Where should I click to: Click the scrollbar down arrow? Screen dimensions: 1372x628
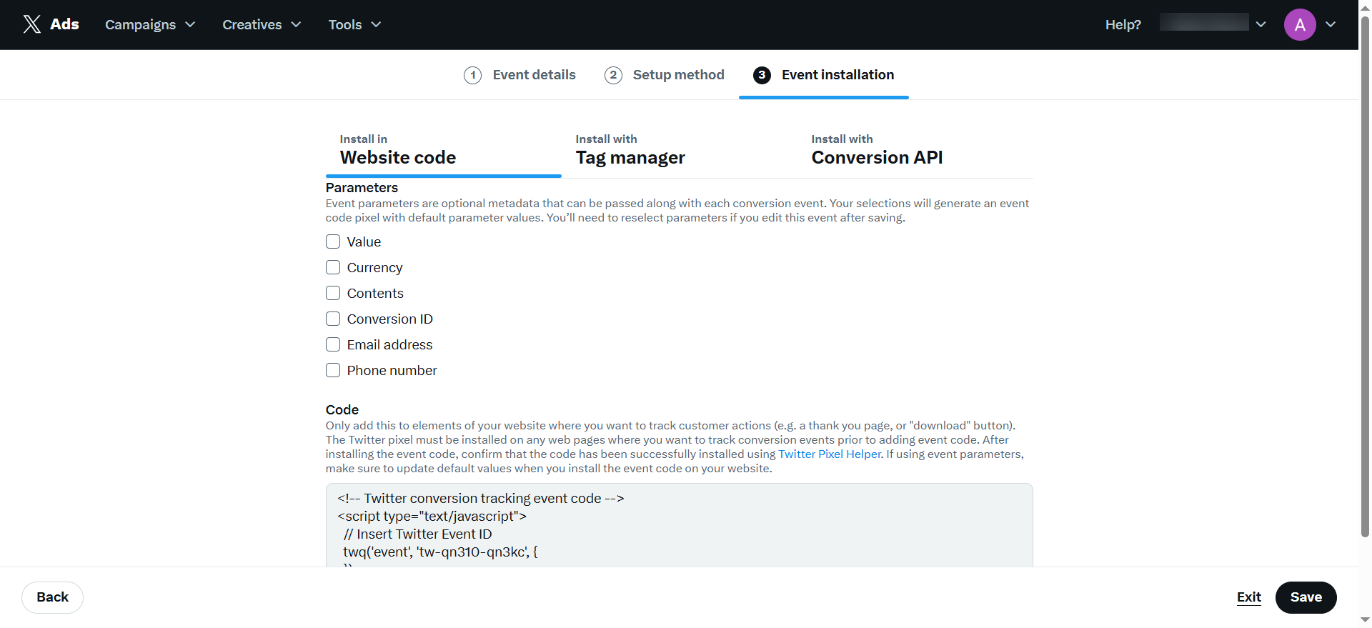(1365, 620)
